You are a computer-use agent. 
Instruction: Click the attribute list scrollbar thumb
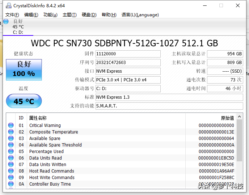pos(239,140)
